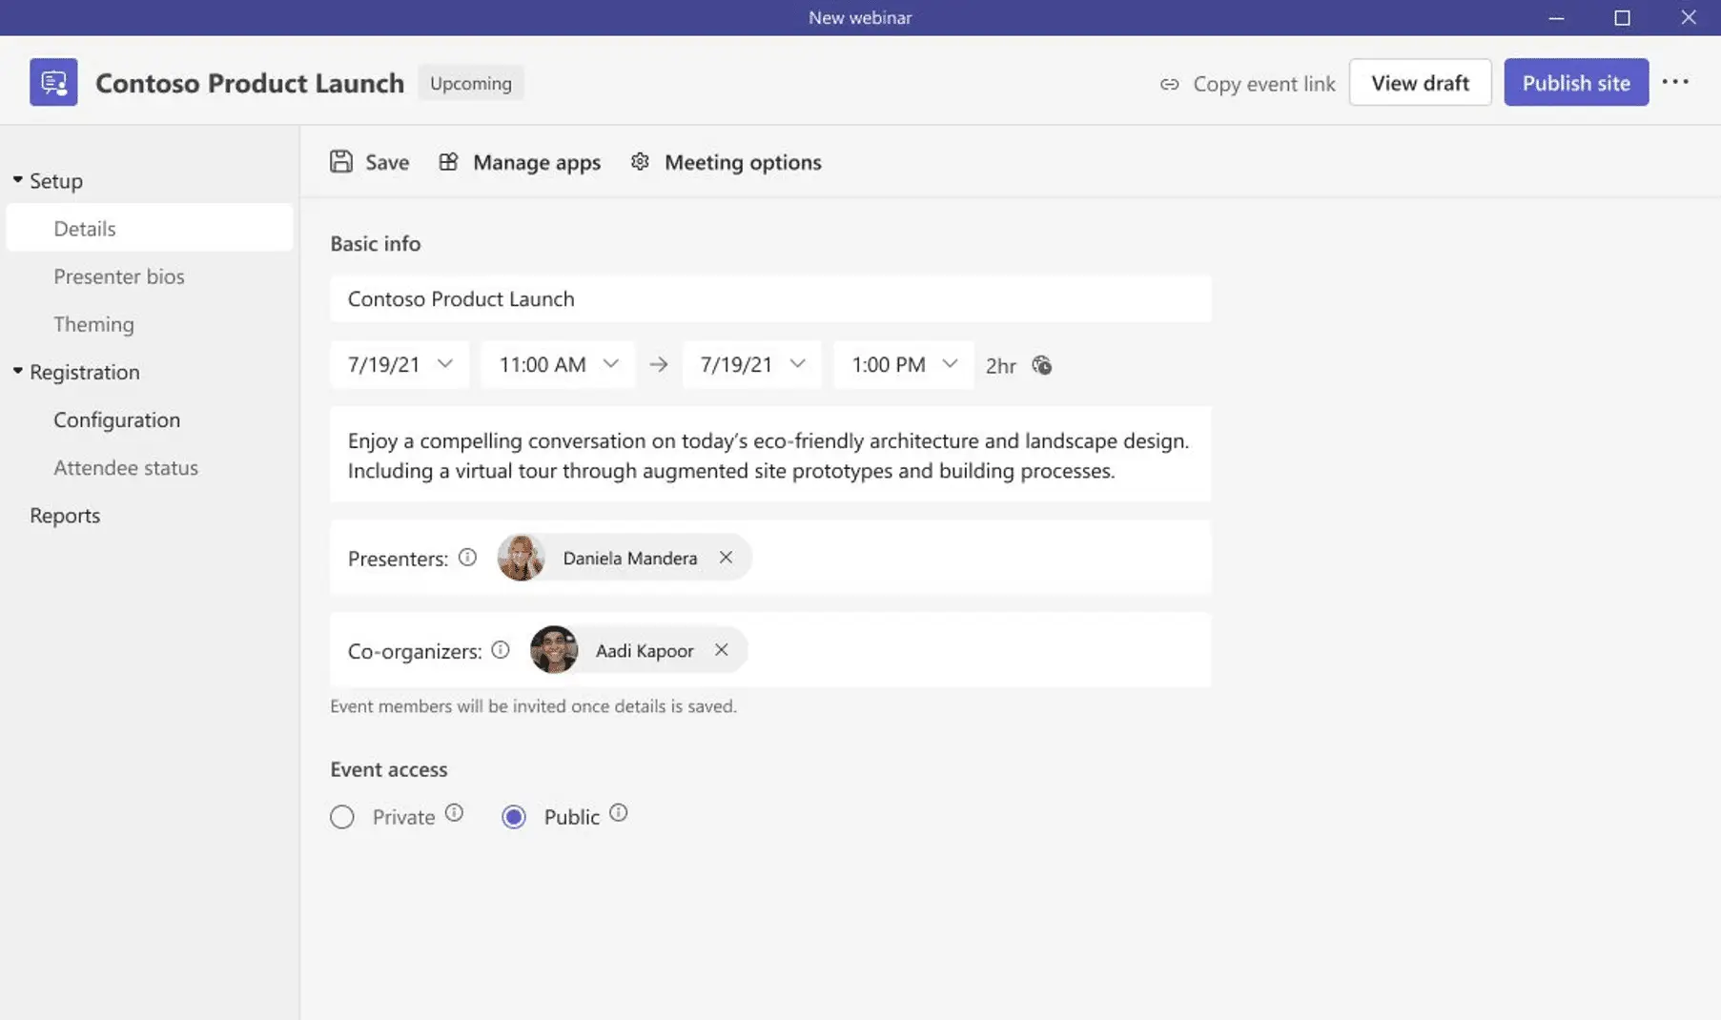Click the info icon beside Presenters
This screenshot has height=1020, width=1721.
467,557
